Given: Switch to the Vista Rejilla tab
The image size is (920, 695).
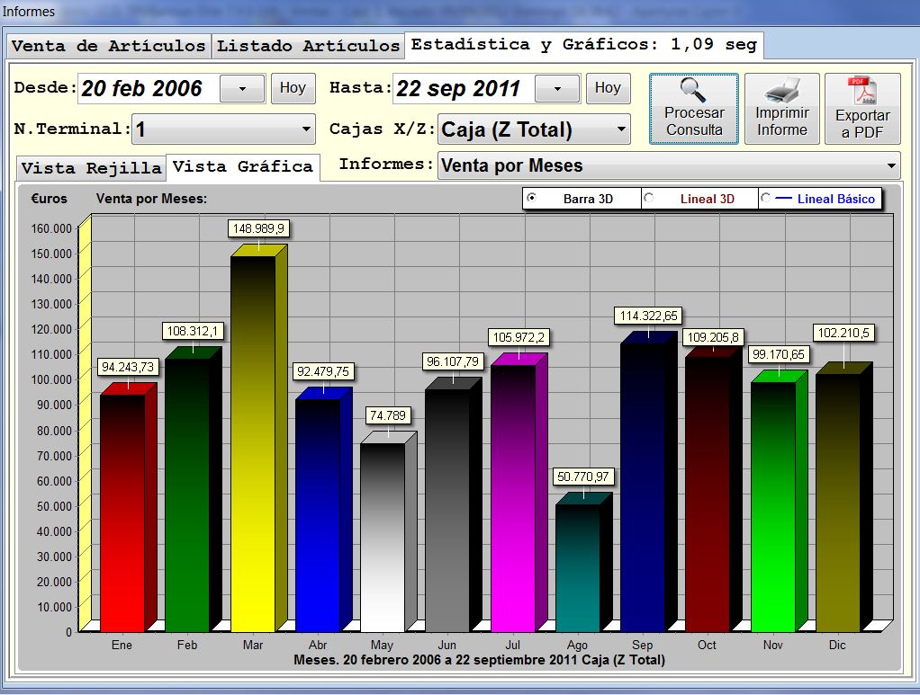Looking at the screenshot, I should [91, 168].
